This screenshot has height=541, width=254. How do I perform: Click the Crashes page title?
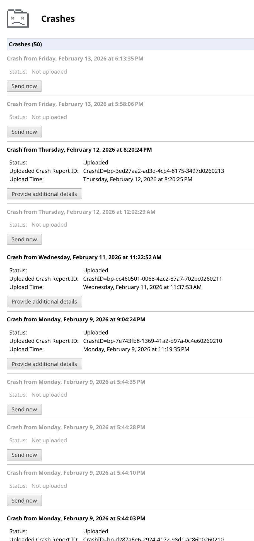click(x=58, y=19)
